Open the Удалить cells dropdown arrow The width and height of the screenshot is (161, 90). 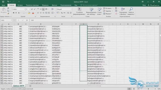112,11
